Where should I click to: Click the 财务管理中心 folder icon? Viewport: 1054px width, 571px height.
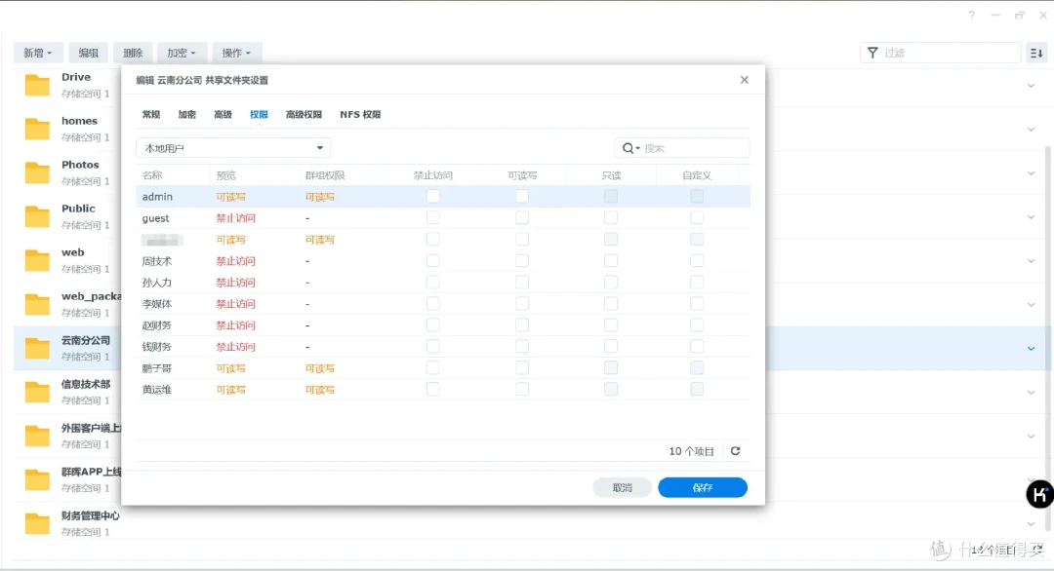37,523
